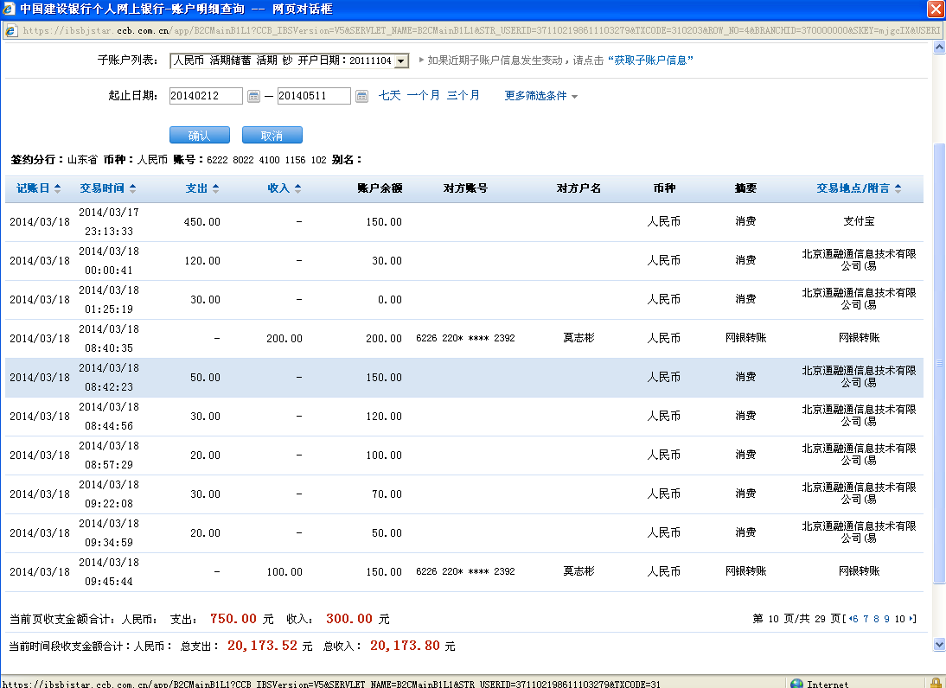
Task: Sort by 交易地点/附言 column header
Action: 859,188
